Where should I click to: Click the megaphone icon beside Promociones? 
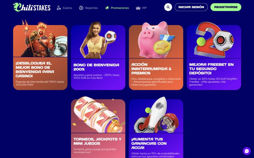pyautogui.click(x=107, y=8)
